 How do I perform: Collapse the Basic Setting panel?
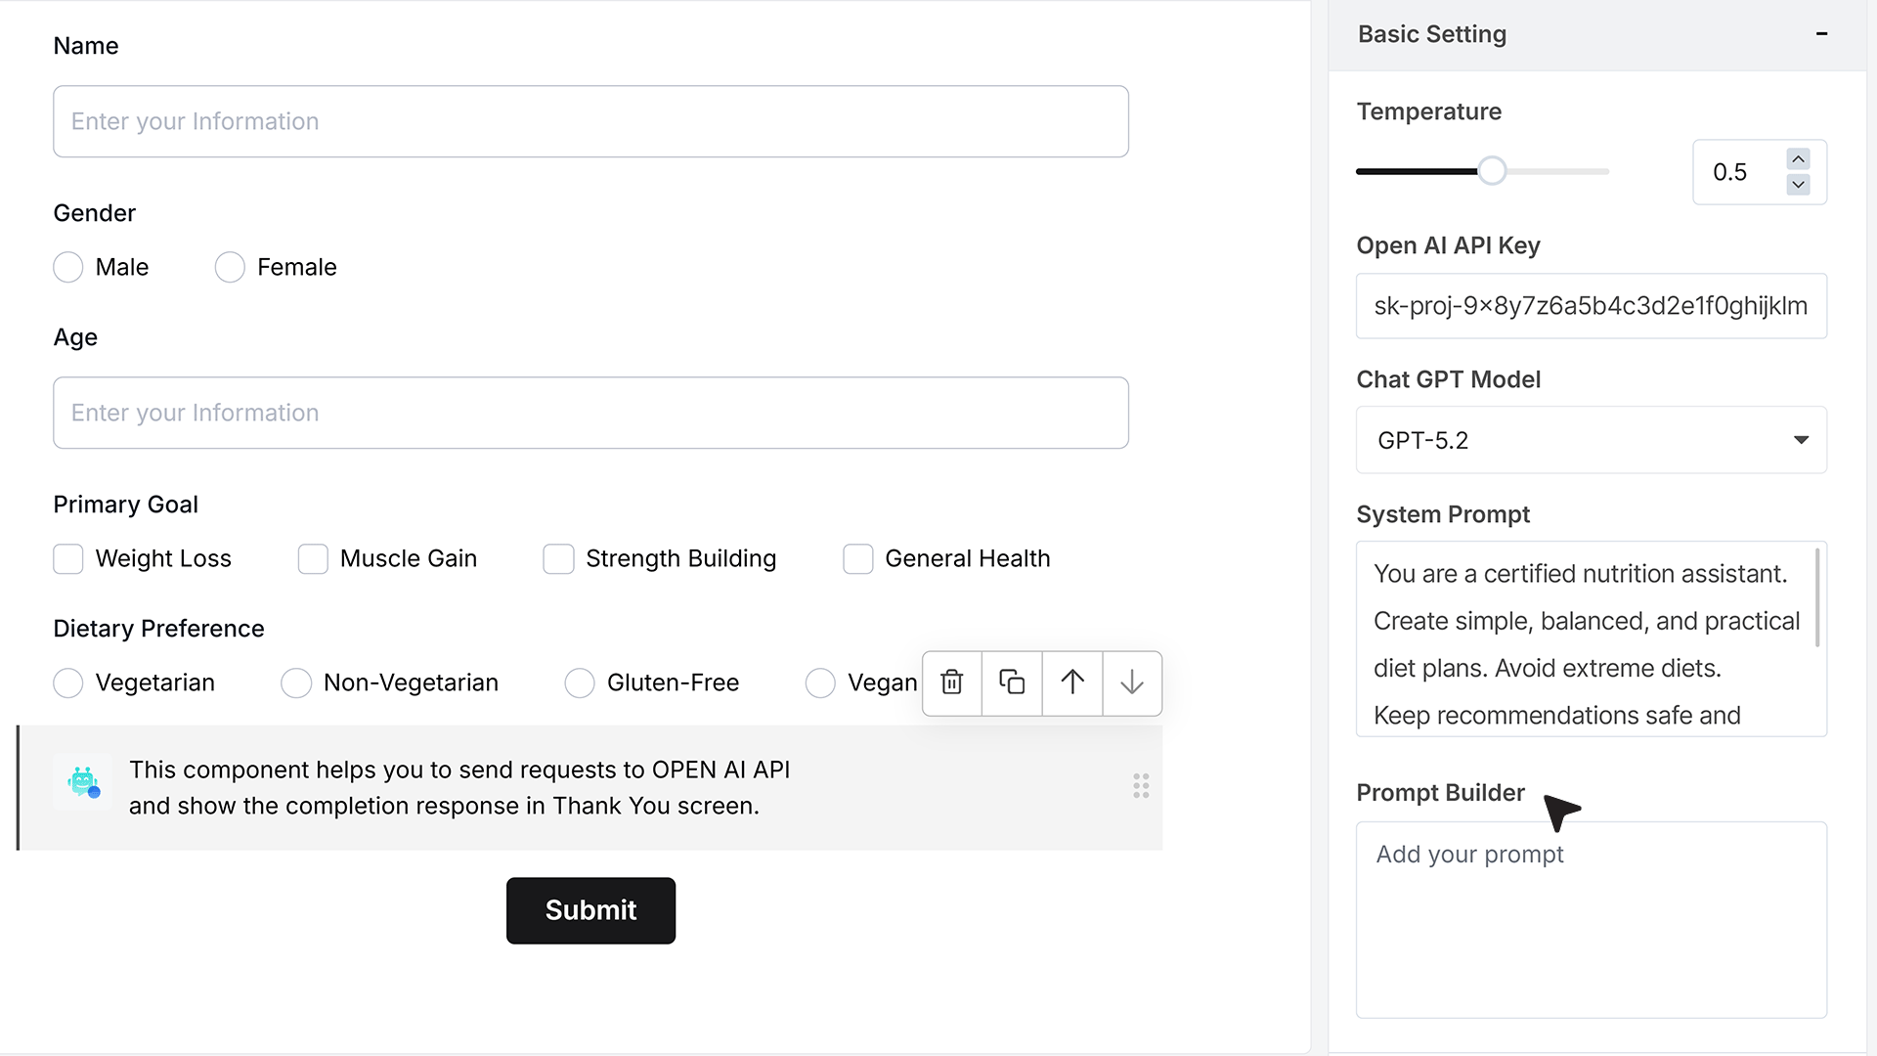point(1821,34)
